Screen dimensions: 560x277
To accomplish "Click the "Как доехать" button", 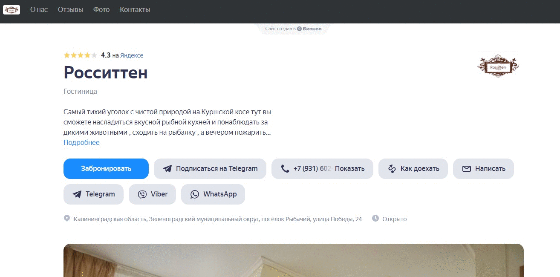I will [x=413, y=169].
